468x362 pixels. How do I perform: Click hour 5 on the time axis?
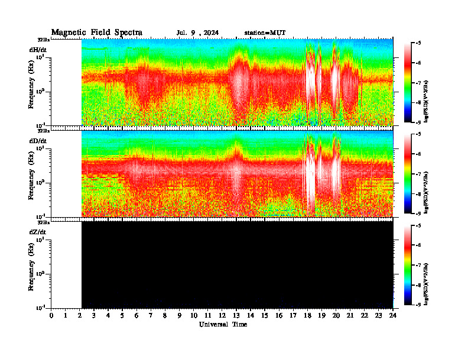click(122, 315)
